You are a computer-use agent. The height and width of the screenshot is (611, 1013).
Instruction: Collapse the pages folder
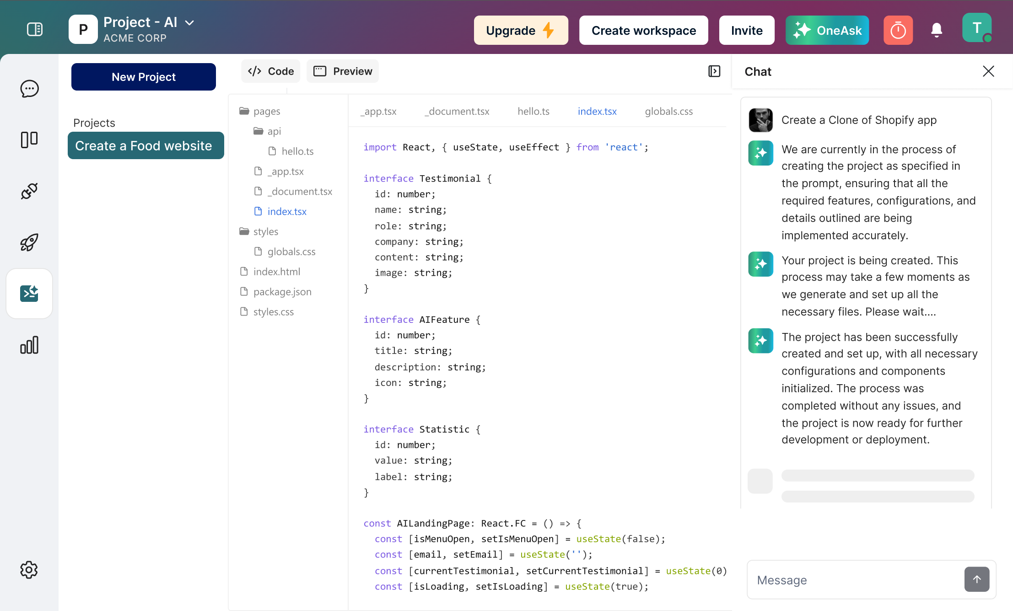coord(260,111)
